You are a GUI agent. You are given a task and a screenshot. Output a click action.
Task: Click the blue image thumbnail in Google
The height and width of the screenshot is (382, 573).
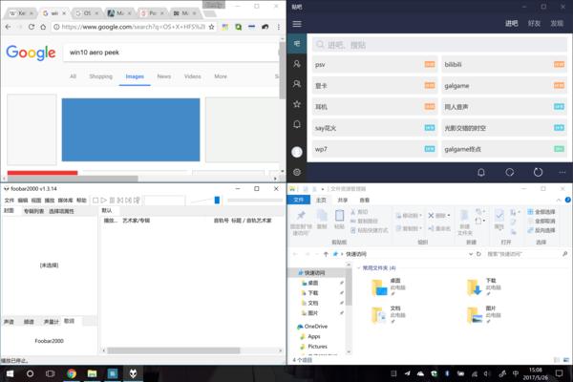131,130
